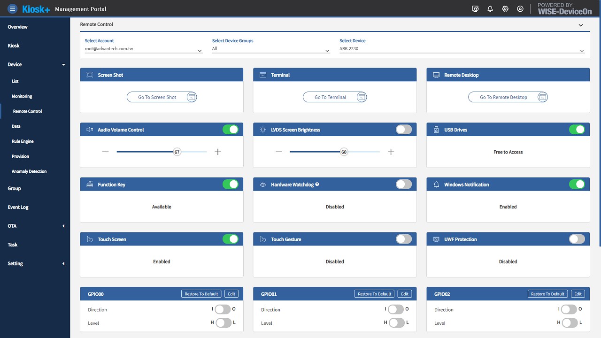The height and width of the screenshot is (338, 601).
Task: Disable the Function Key switch
Action: (231, 184)
